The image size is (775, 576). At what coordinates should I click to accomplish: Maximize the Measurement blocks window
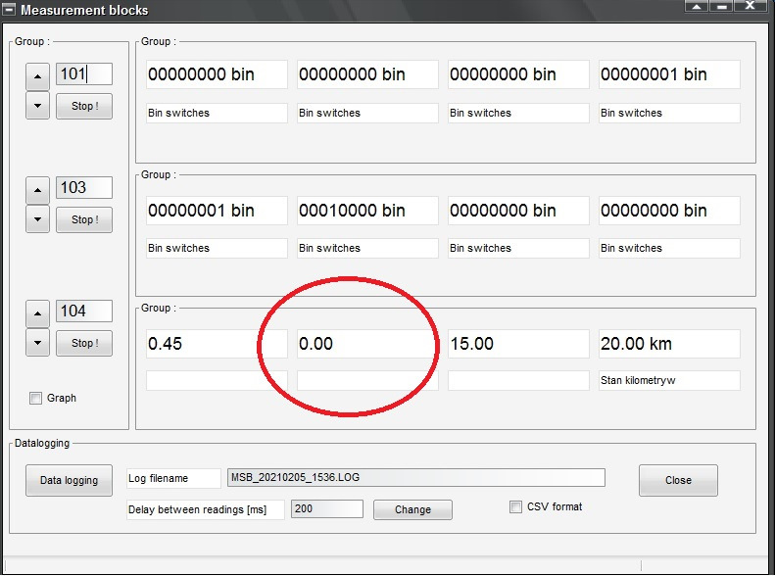click(x=697, y=6)
